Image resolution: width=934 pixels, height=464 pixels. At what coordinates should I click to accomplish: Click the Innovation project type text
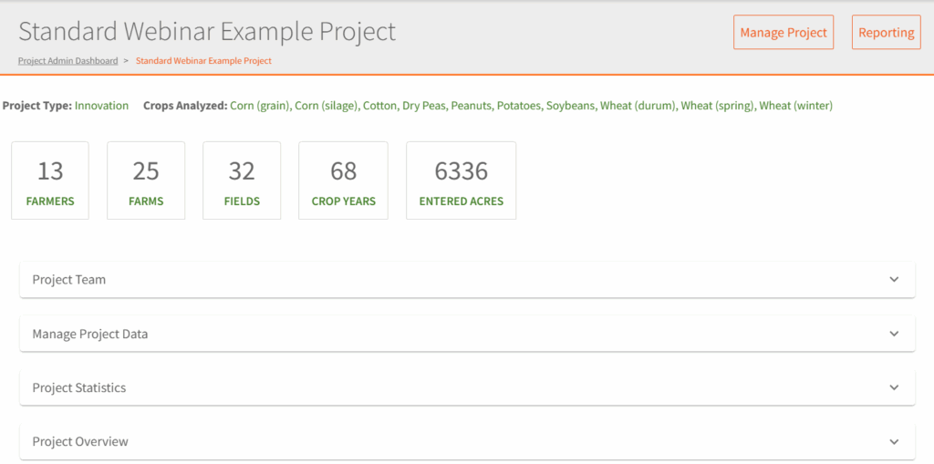101,106
